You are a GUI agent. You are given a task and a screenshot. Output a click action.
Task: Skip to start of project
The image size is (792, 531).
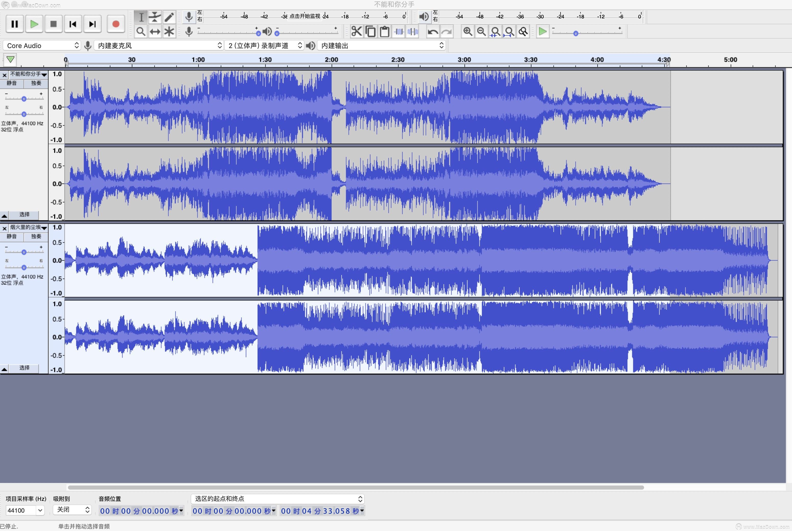[73, 24]
